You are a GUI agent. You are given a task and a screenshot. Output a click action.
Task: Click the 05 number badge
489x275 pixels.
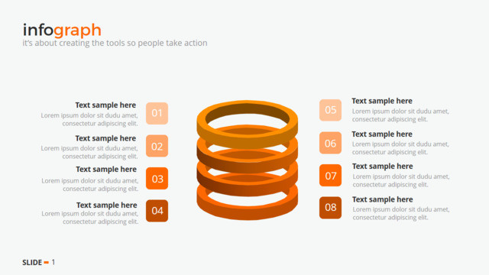pyautogui.click(x=330, y=110)
